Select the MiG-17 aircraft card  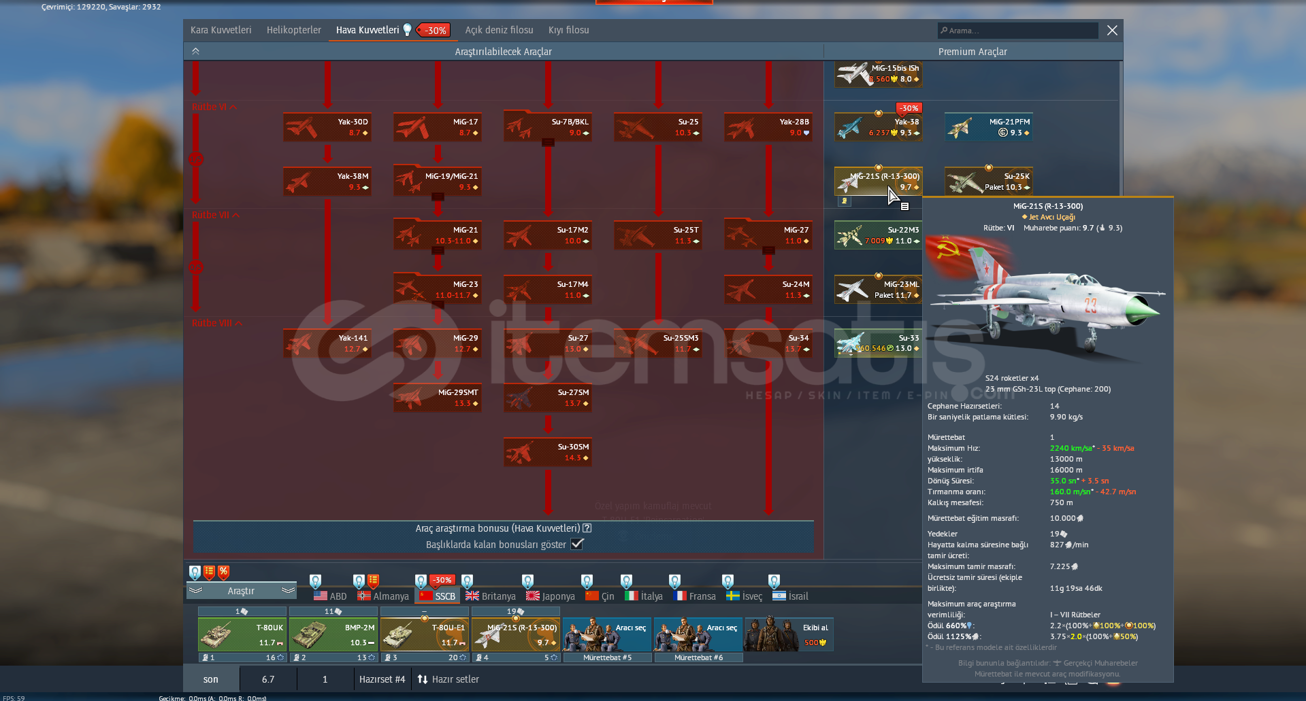[438, 127]
